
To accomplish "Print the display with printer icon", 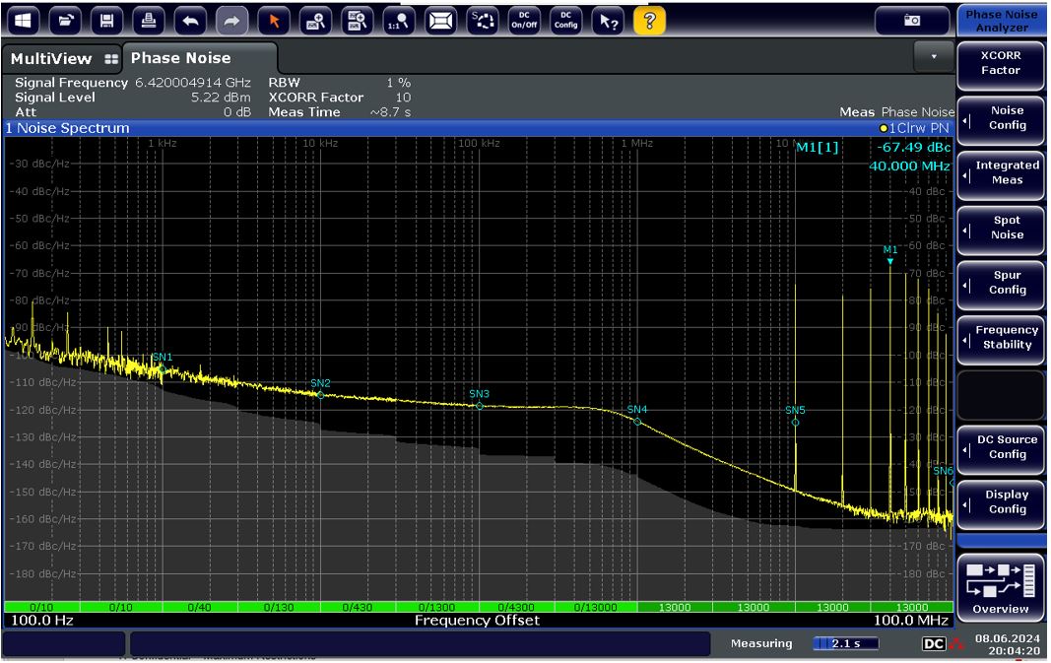I will (149, 20).
